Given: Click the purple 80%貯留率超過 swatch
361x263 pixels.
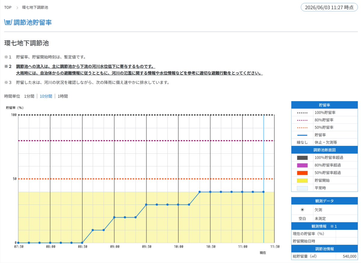Looking at the screenshot, I should pyautogui.click(x=302, y=165).
